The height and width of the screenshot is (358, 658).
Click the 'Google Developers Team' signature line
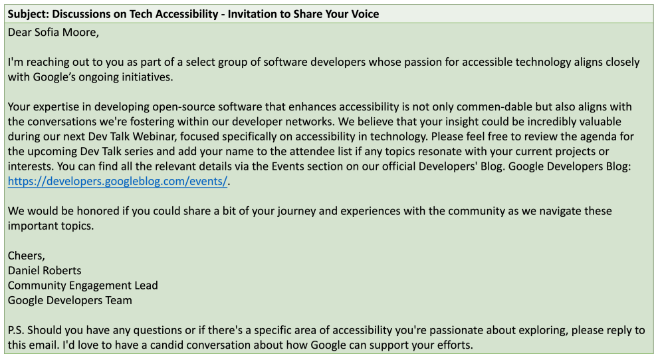pos(70,300)
